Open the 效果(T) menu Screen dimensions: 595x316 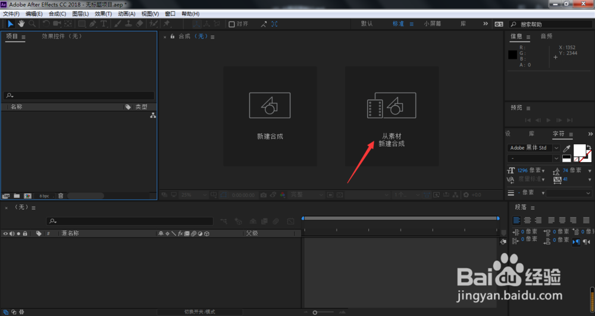103,14
